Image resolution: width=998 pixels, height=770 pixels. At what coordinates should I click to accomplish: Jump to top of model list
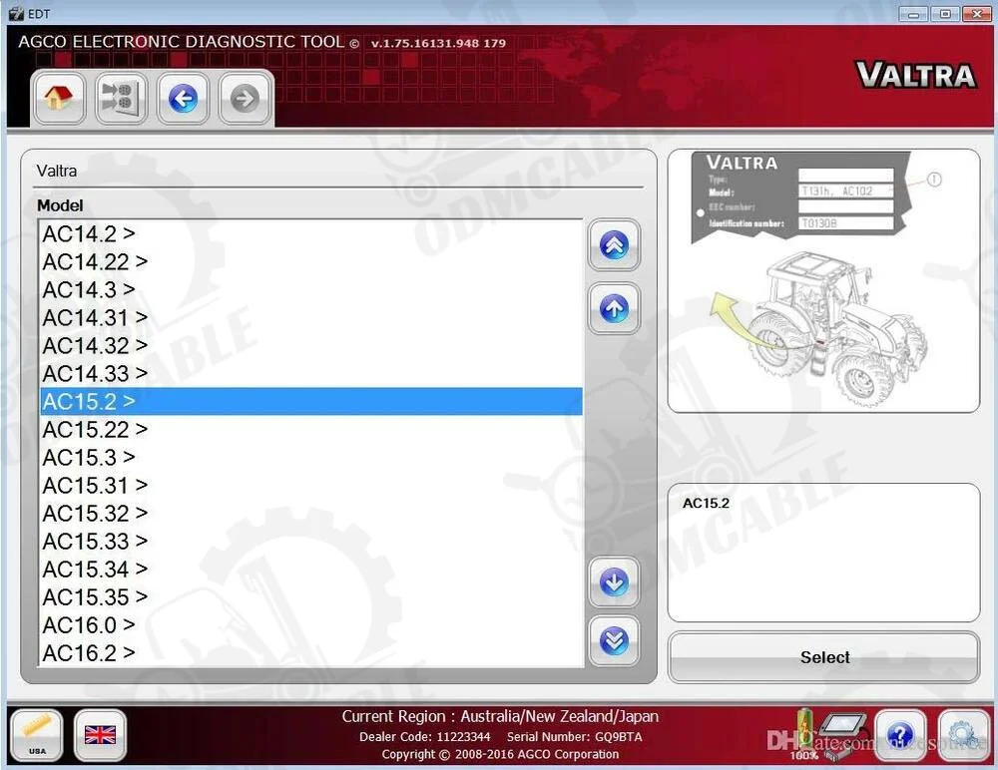[x=614, y=246]
